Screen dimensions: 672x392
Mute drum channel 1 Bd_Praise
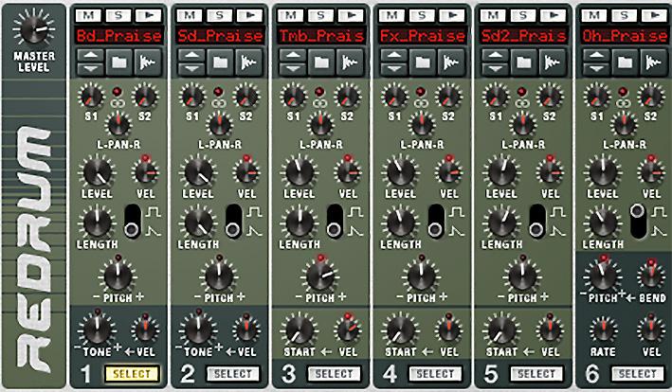click(89, 15)
